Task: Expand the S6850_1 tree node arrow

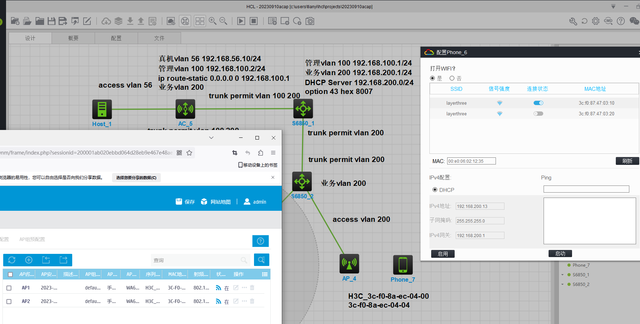Action: click(562, 275)
